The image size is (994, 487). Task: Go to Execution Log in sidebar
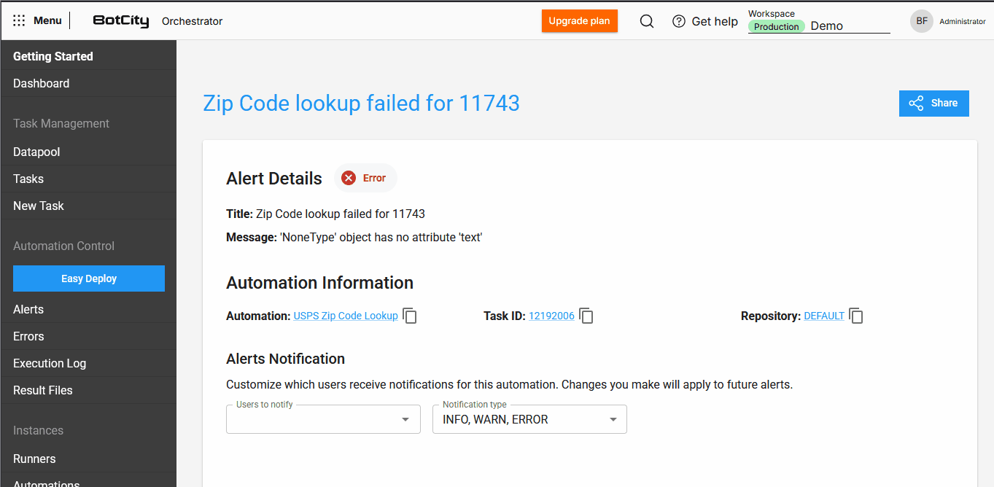tap(50, 363)
